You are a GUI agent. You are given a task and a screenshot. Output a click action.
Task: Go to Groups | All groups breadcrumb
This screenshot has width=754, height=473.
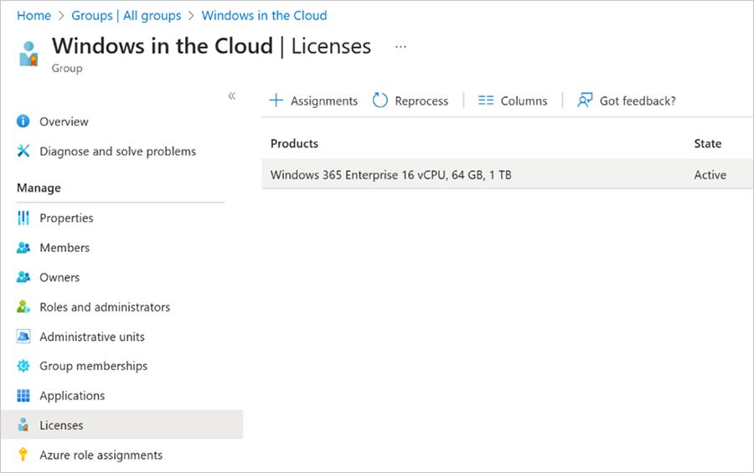coord(126,16)
